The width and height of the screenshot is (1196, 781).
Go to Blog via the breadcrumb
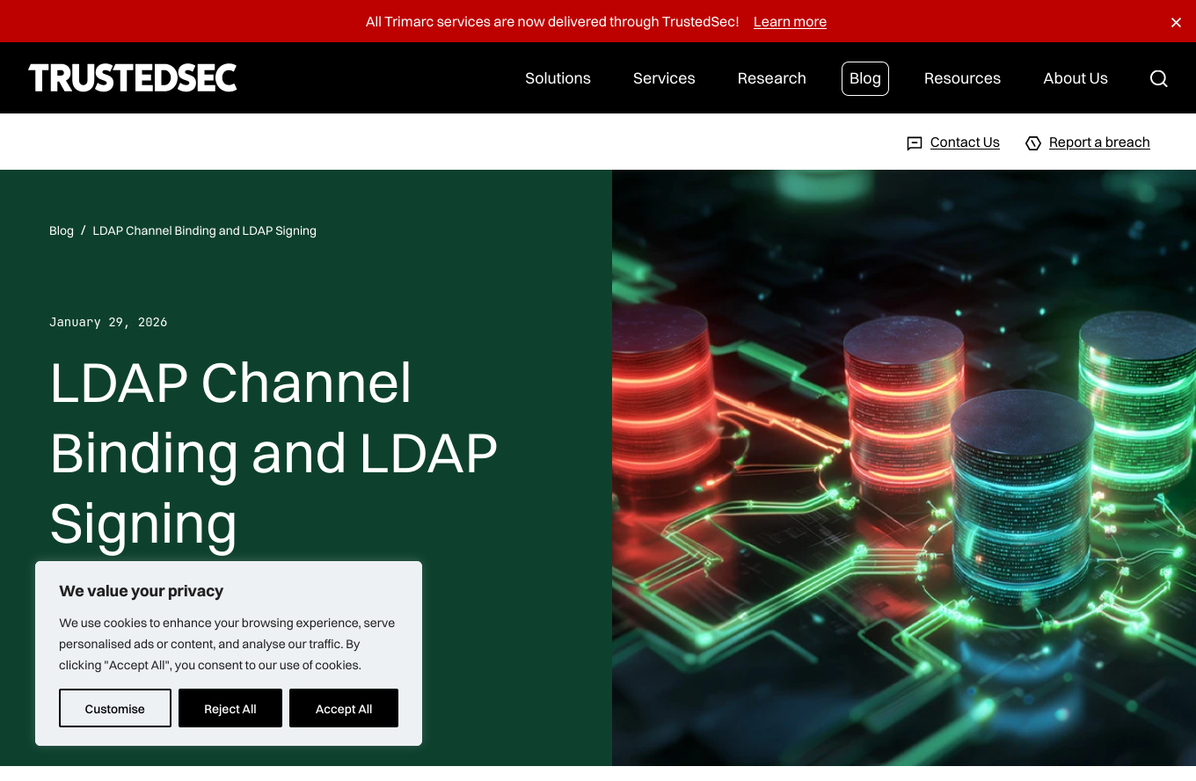(x=62, y=230)
